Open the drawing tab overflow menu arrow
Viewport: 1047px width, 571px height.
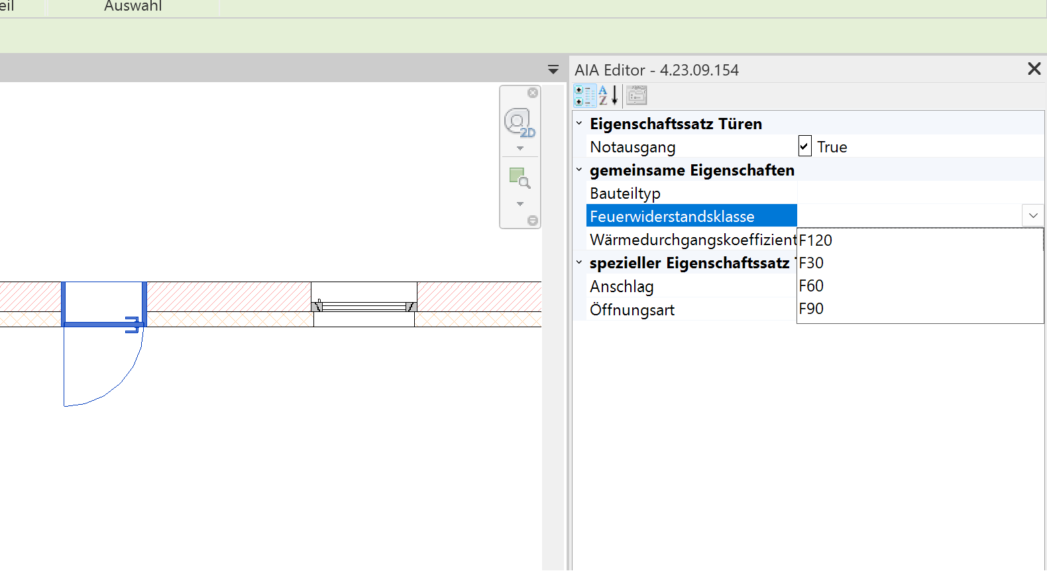tap(553, 70)
